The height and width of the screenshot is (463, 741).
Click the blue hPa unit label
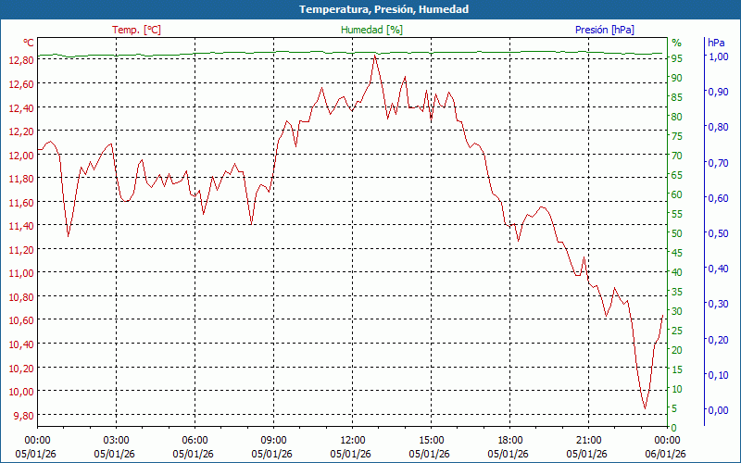[x=716, y=43]
